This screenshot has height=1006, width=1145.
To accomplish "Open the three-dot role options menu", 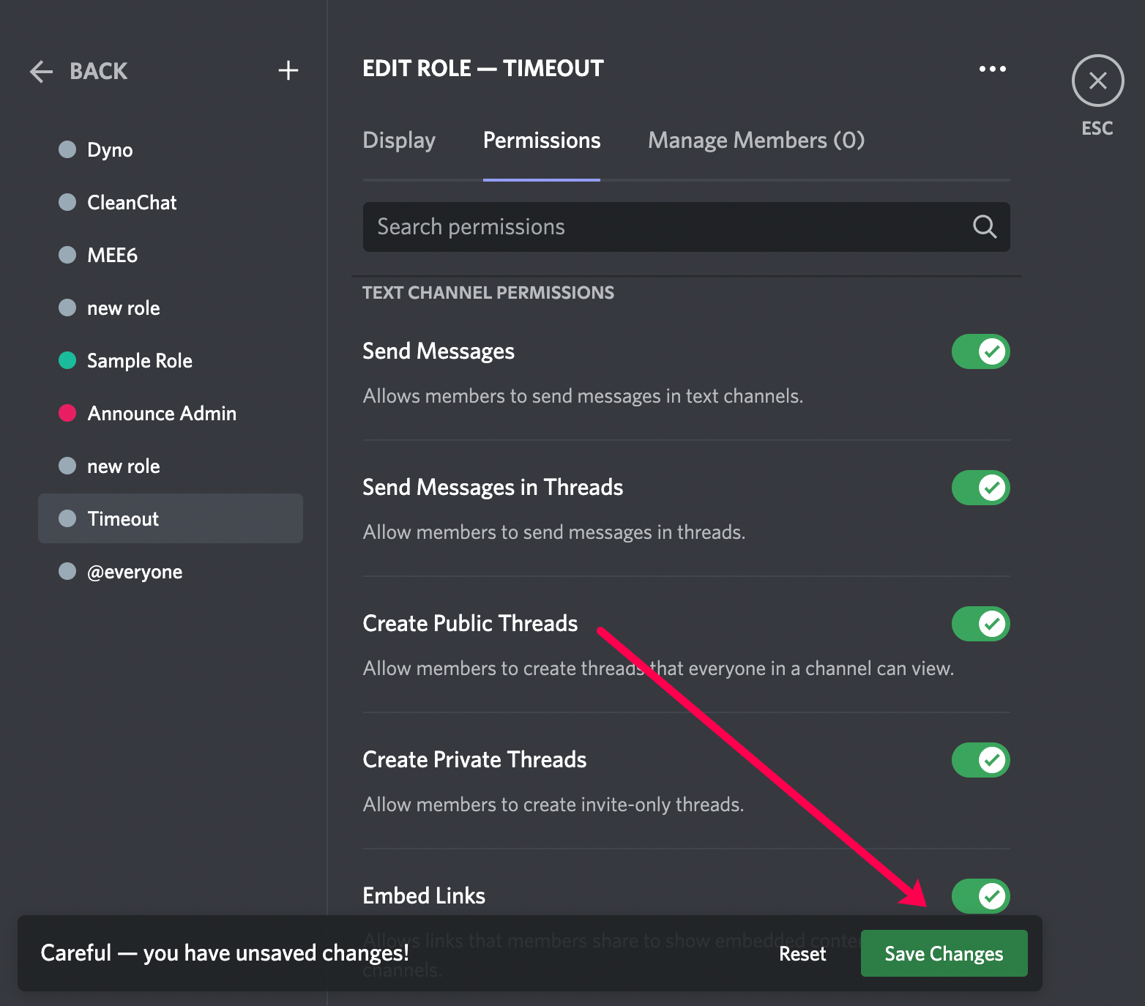I will (x=992, y=69).
